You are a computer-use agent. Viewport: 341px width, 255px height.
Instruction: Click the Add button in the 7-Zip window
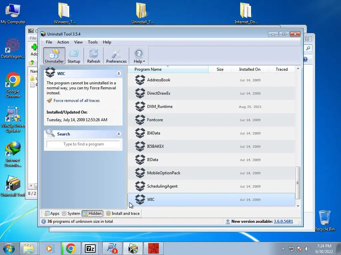pyautogui.click(x=34, y=50)
